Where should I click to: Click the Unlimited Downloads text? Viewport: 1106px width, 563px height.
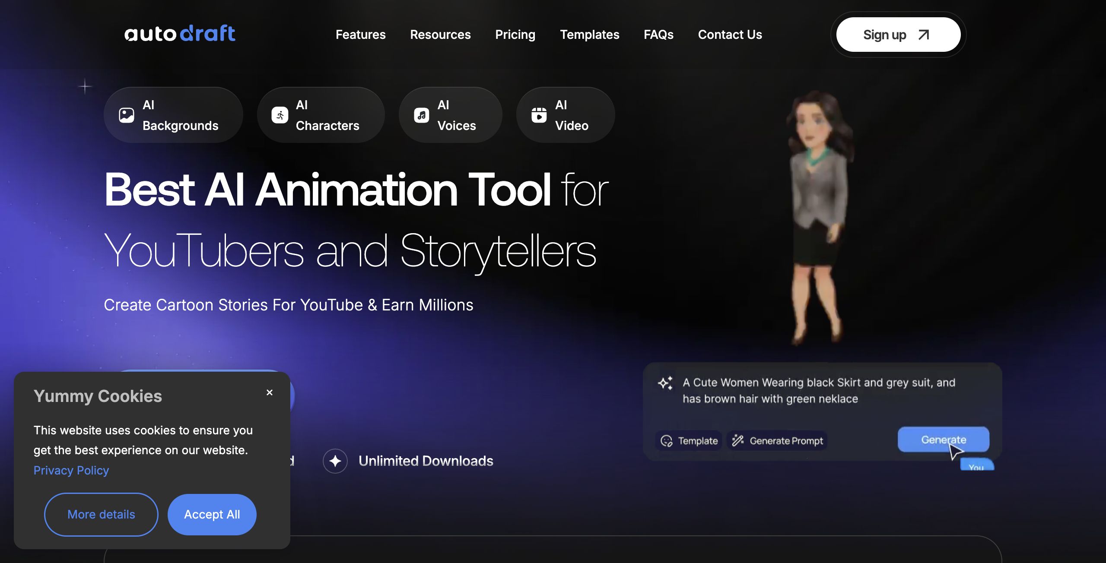point(426,461)
